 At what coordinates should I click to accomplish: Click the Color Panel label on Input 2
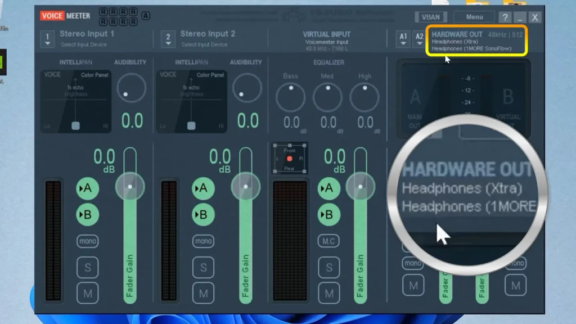[210, 75]
